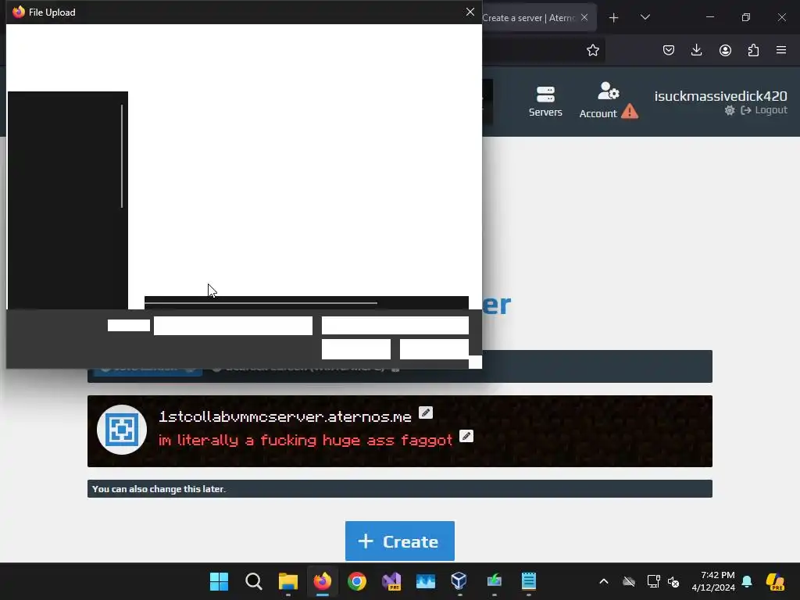This screenshot has width=800, height=600.
Task: Click the file name input field in File Upload
Action: tap(233, 326)
